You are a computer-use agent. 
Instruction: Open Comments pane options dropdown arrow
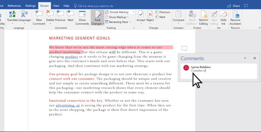tap(245, 58)
